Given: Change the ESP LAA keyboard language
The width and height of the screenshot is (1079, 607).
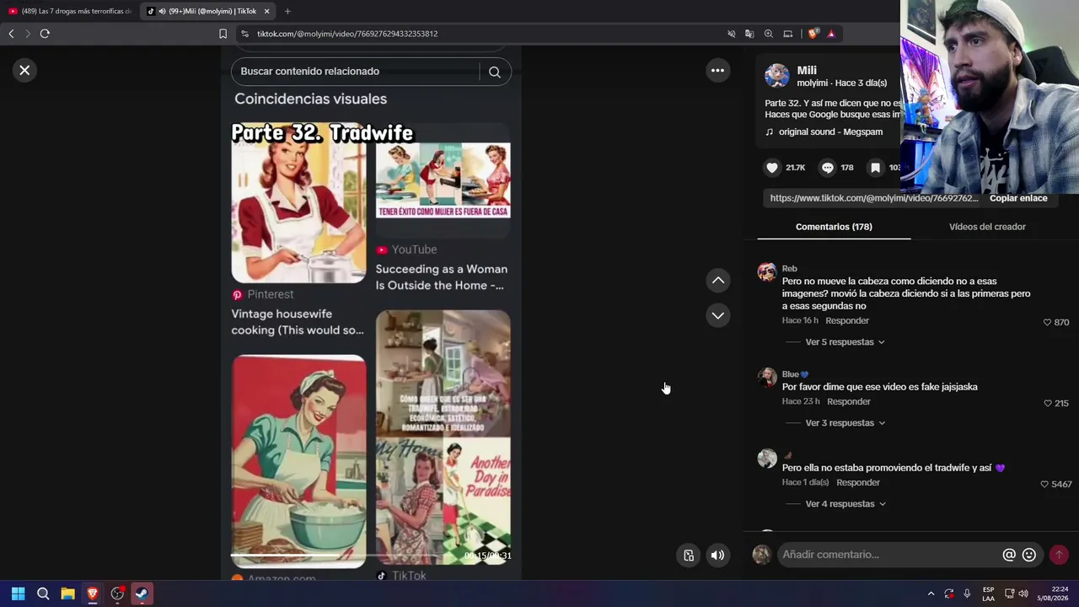Looking at the screenshot, I should coord(988,594).
